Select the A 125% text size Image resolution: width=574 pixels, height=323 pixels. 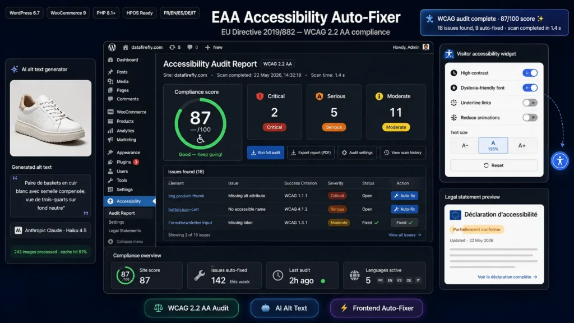tap(493, 145)
